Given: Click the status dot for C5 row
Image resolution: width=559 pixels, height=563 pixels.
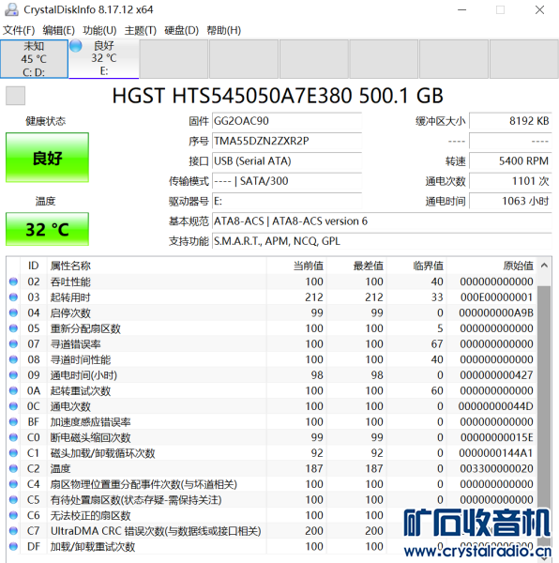Looking at the screenshot, I should click(x=13, y=500).
